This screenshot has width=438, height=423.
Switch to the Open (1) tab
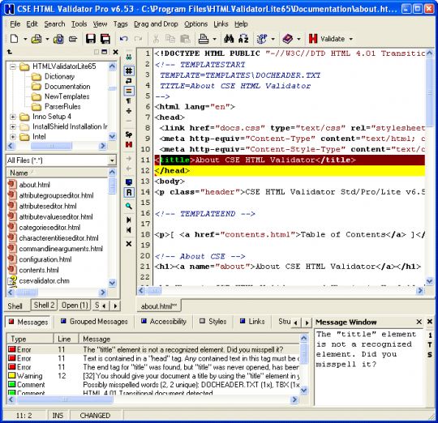pos(75,305)
